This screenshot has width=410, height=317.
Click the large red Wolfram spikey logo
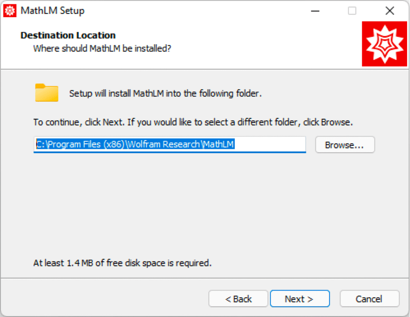click(x=384, y=45)
